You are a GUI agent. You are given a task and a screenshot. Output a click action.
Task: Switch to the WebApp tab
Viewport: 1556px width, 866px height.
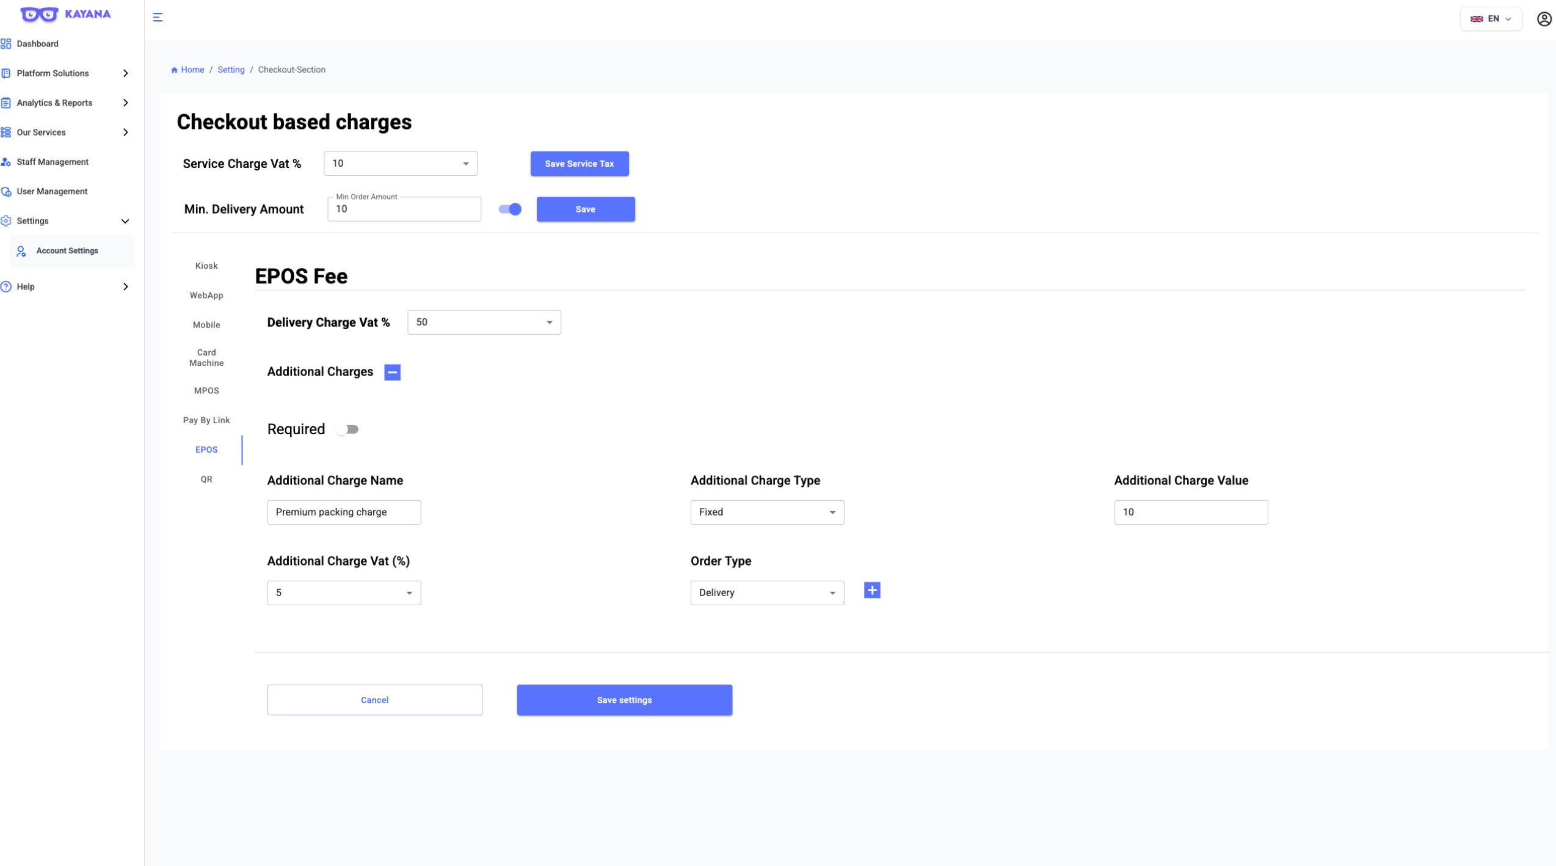[206, 296]
